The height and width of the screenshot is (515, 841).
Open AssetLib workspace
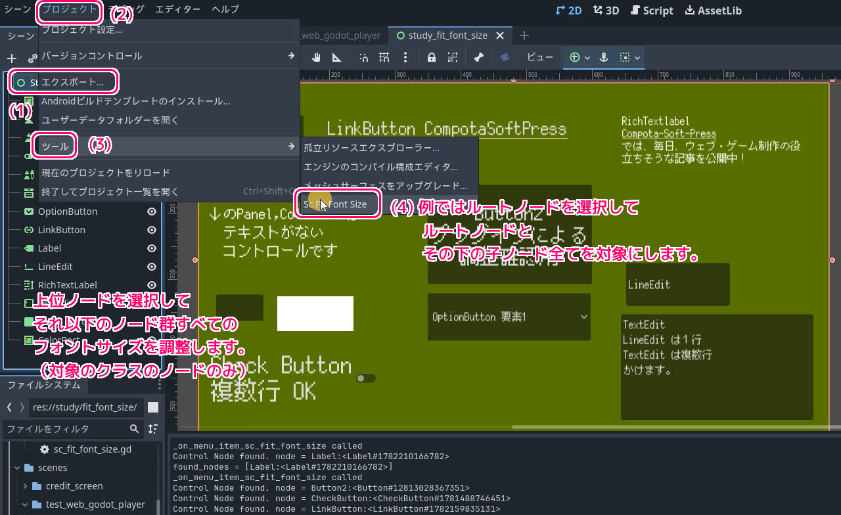713,11
